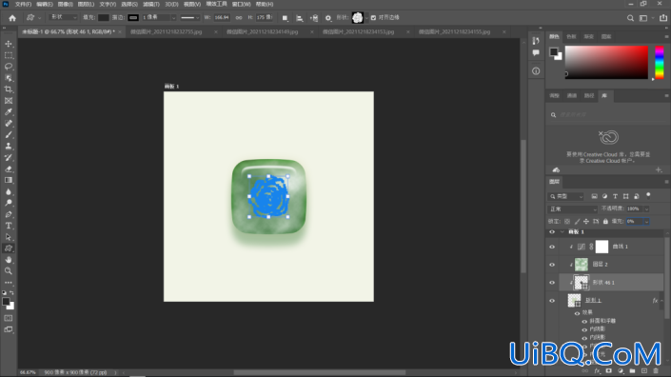
Task: Switch to tab 微信图片_20211218234153.jpg
Action: pyautogui.click(x=358, y=32)
